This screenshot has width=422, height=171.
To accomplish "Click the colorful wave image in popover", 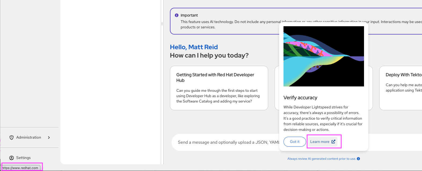I will pyautogui.click(x=323, y=56).
